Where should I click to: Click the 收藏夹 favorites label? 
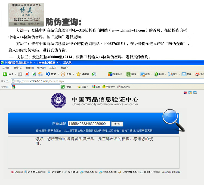pos(85,74)
